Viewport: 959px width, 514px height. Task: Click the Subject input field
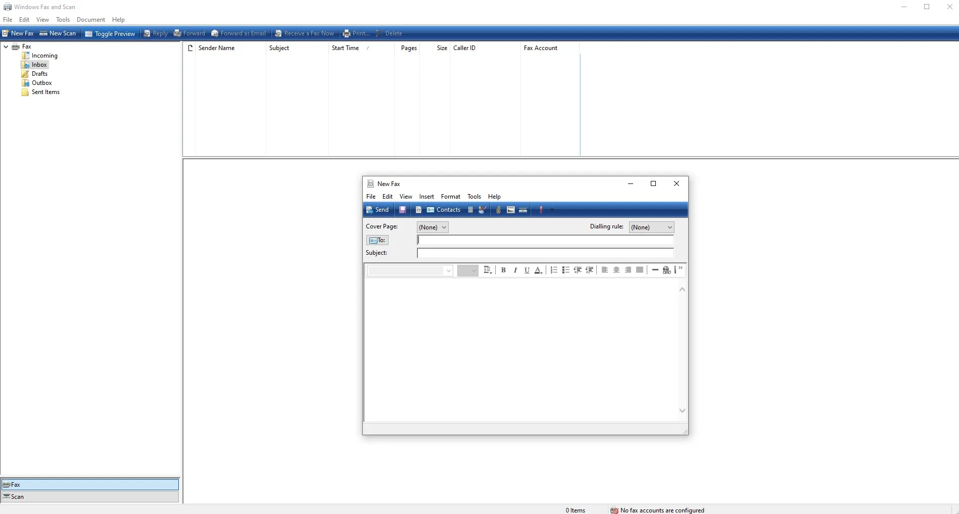point(545,253)
